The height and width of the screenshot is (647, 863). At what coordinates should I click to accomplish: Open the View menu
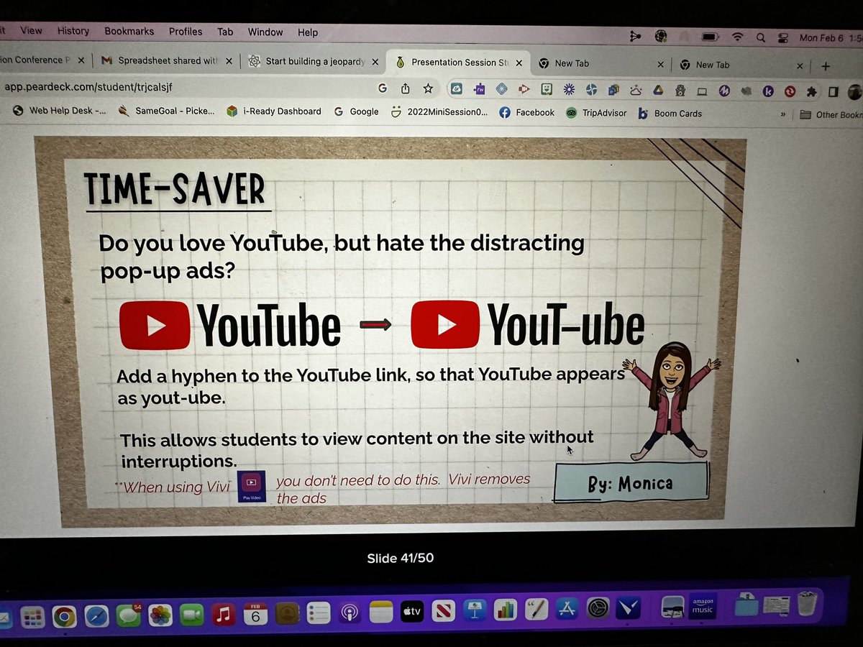click(x=31, y=30)
